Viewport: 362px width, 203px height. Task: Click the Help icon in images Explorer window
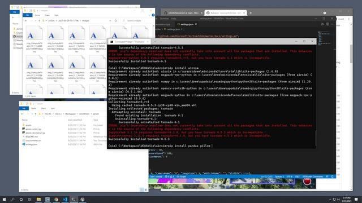(153, 15)
